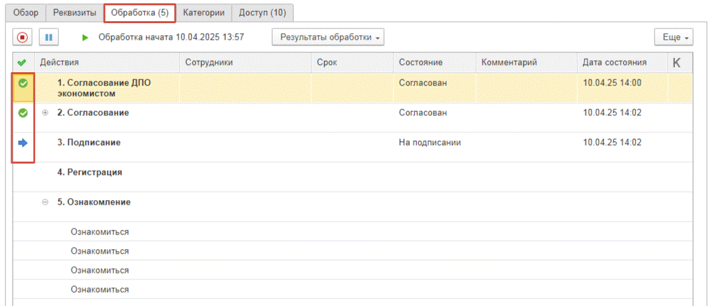Click the green play triangle icon
Screen dimensions: 714x306
pyautogui.click(x=85, y=37)
